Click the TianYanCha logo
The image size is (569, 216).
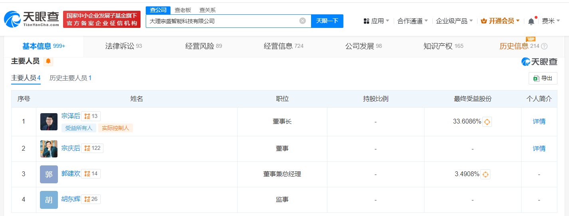coord(32,19)
